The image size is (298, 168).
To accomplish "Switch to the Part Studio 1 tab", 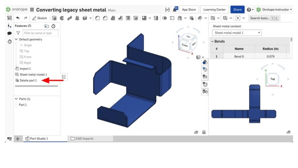I will (x=37, y=139).
